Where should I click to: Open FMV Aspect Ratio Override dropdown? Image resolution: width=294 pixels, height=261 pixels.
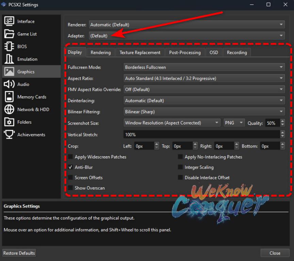[x=204, y=89]
